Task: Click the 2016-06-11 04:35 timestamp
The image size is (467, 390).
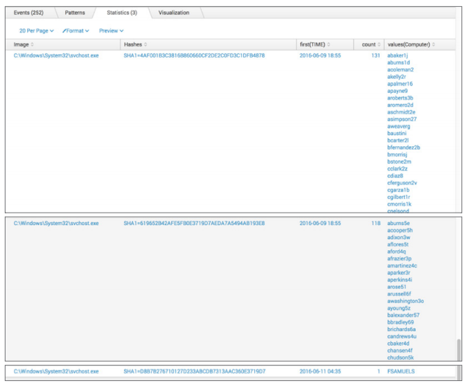Action: pos(320,371)
